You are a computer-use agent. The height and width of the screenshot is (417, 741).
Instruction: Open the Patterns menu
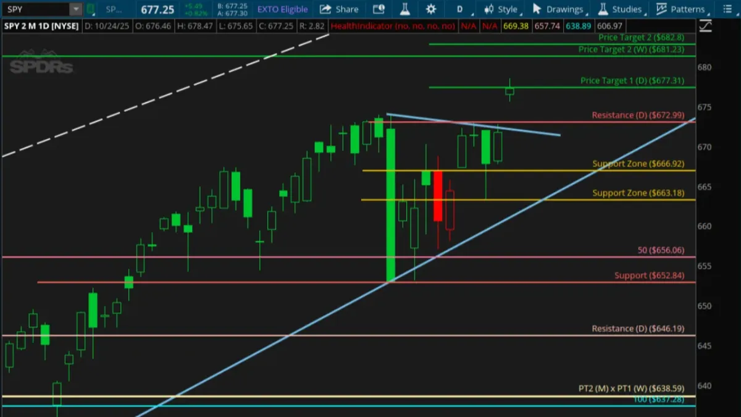[x=680, y=9]
